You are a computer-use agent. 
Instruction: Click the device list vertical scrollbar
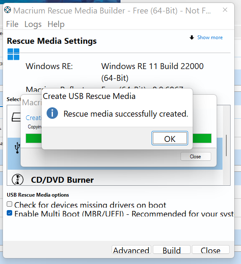click(226, 145)
